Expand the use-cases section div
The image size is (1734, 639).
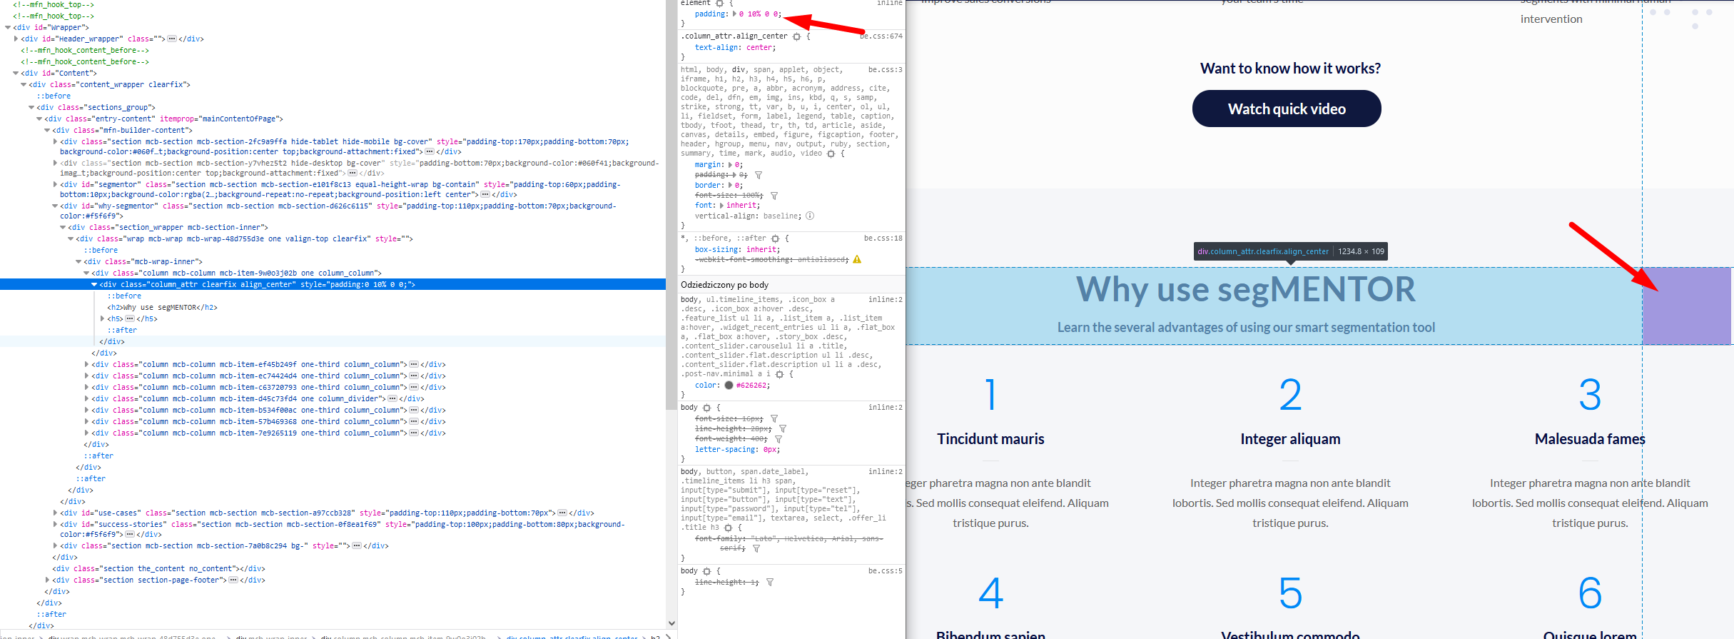[55, 513]
